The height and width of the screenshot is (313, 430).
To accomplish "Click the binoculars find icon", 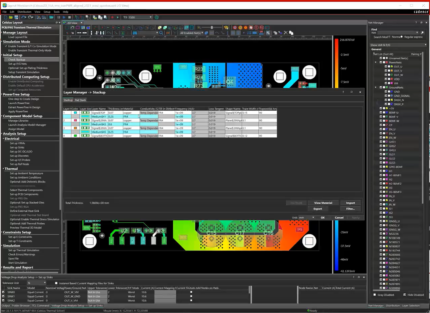I will click(x=135, y=33).
